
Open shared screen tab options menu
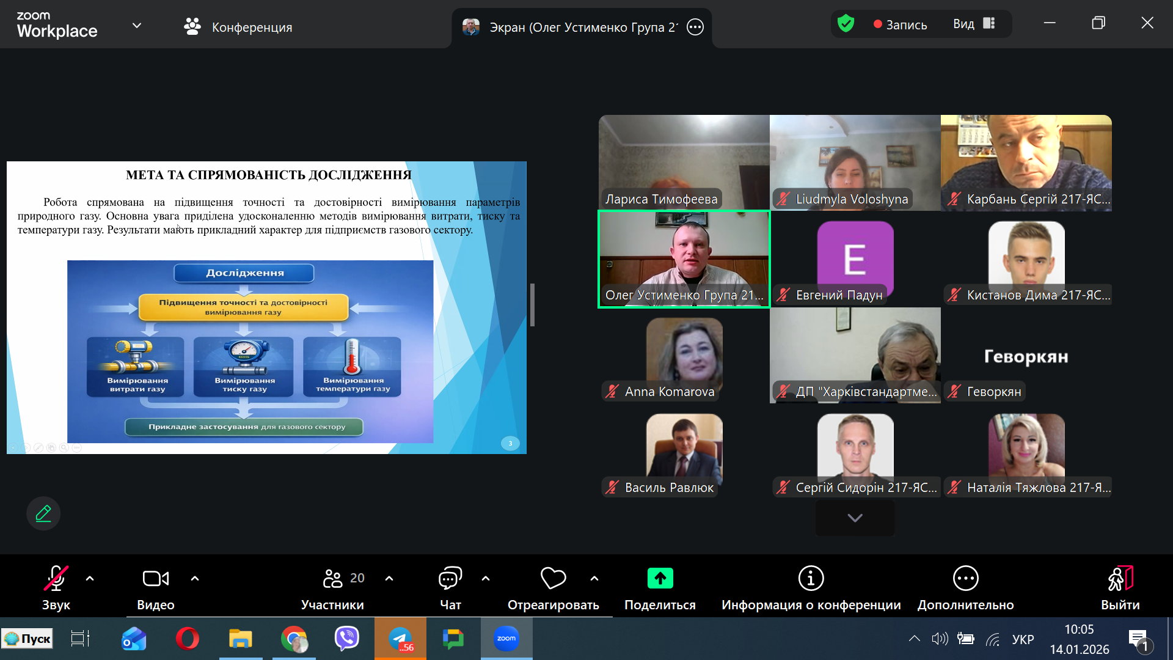[695, 27]
